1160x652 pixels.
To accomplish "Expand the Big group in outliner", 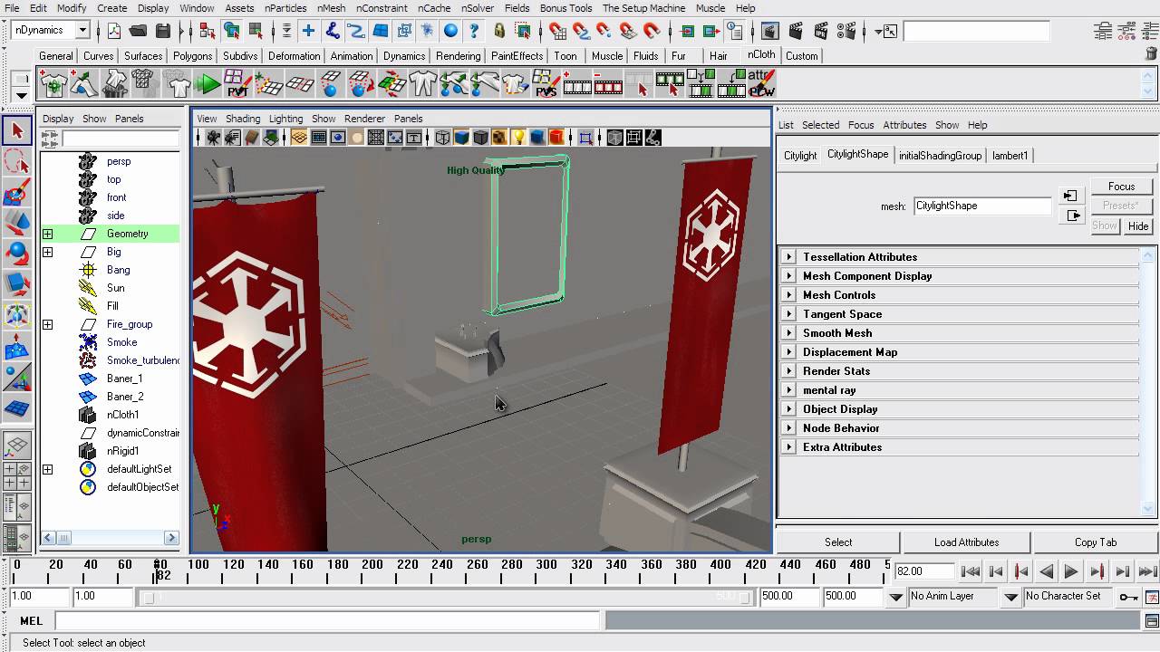I will [x=47, y=252].
